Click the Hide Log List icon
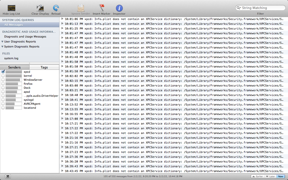The width and height of the screenshot is (288, 180). point(11,7)
